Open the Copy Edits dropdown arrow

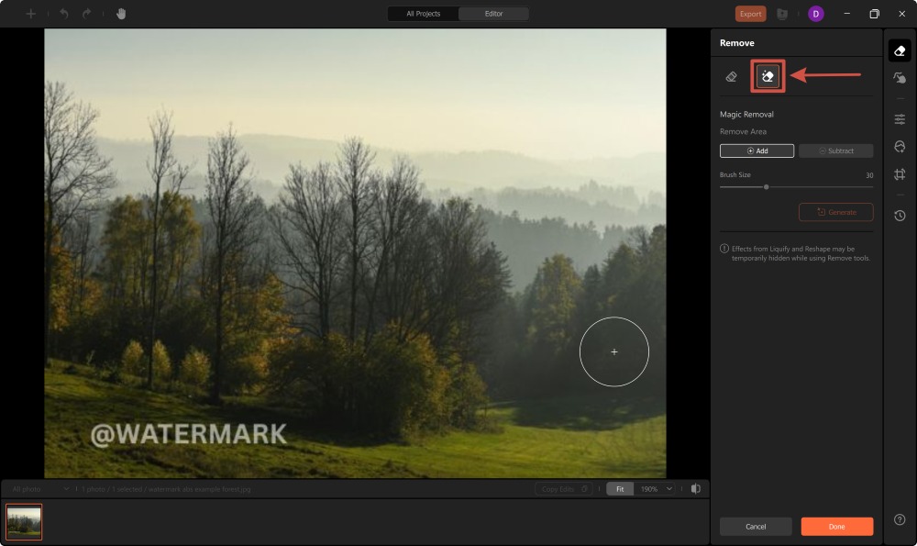[584, 488]
